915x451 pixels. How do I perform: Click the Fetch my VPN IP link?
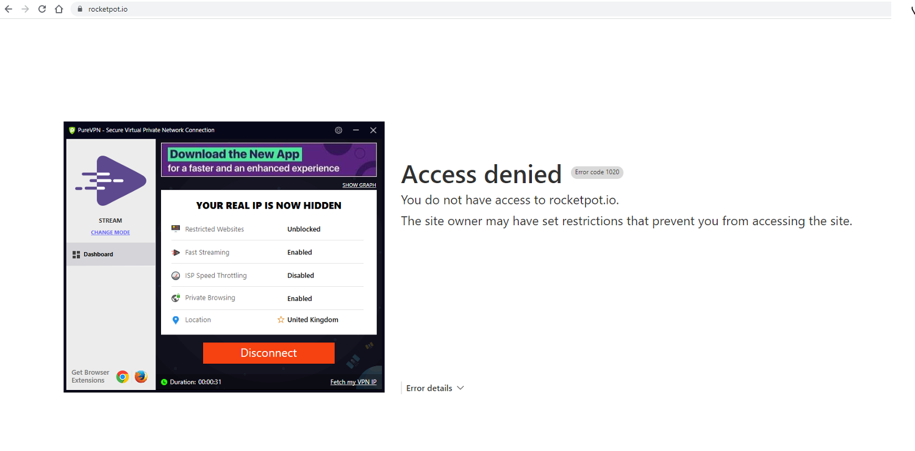pos(353,382)
